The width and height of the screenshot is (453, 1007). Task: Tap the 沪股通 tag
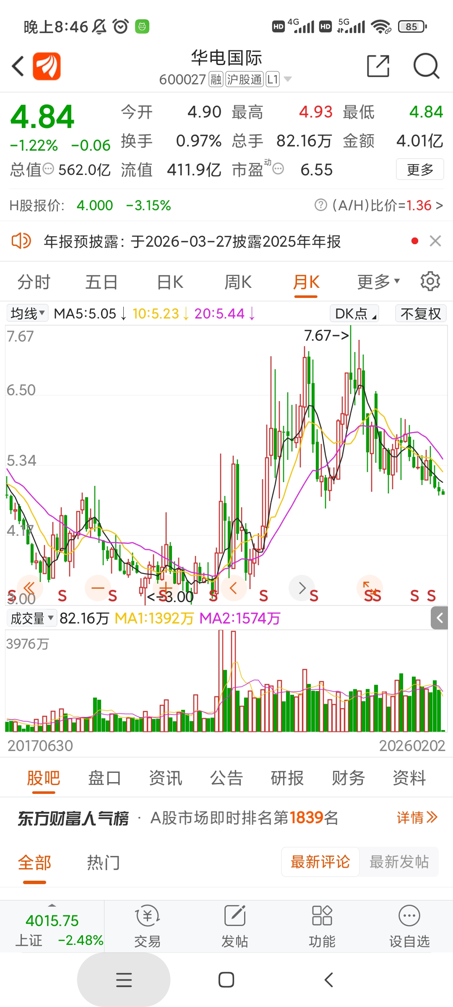pyautogui.click(x=245, y=79)
